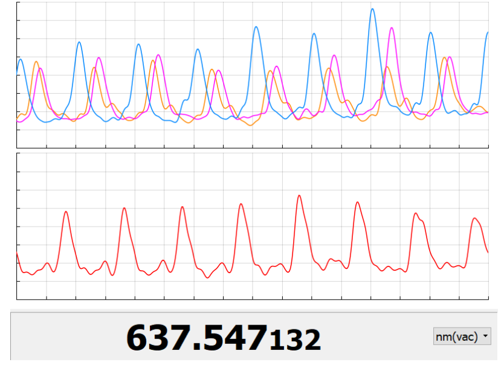Click the last red peak at the right edge
This screenshot has width=504, height=365.
pos(475,219)
